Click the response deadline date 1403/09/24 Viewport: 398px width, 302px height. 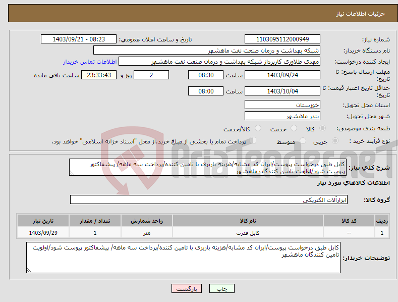coord(282,75)
